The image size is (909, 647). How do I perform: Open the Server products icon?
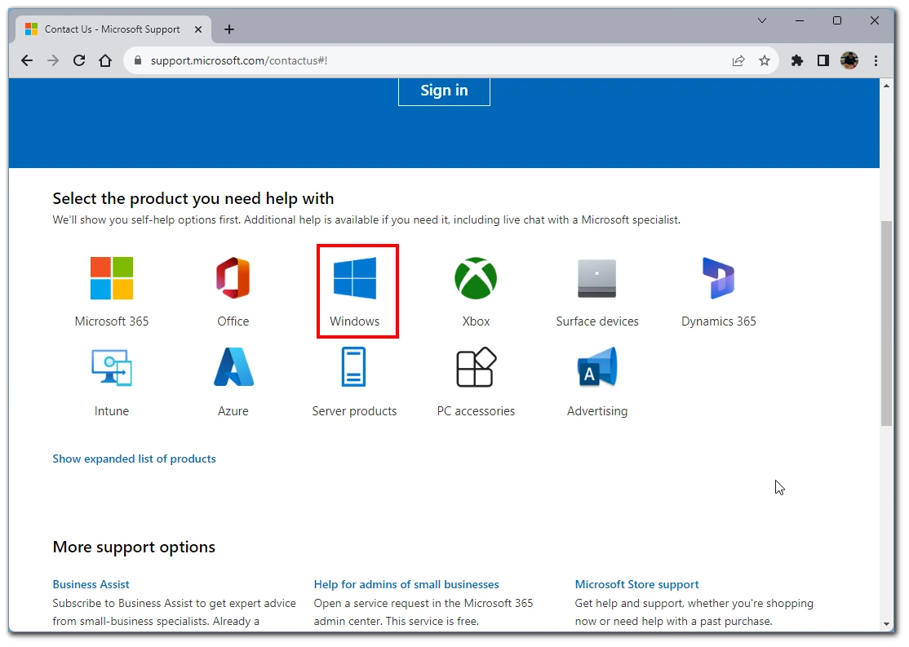tap(353, 366)
